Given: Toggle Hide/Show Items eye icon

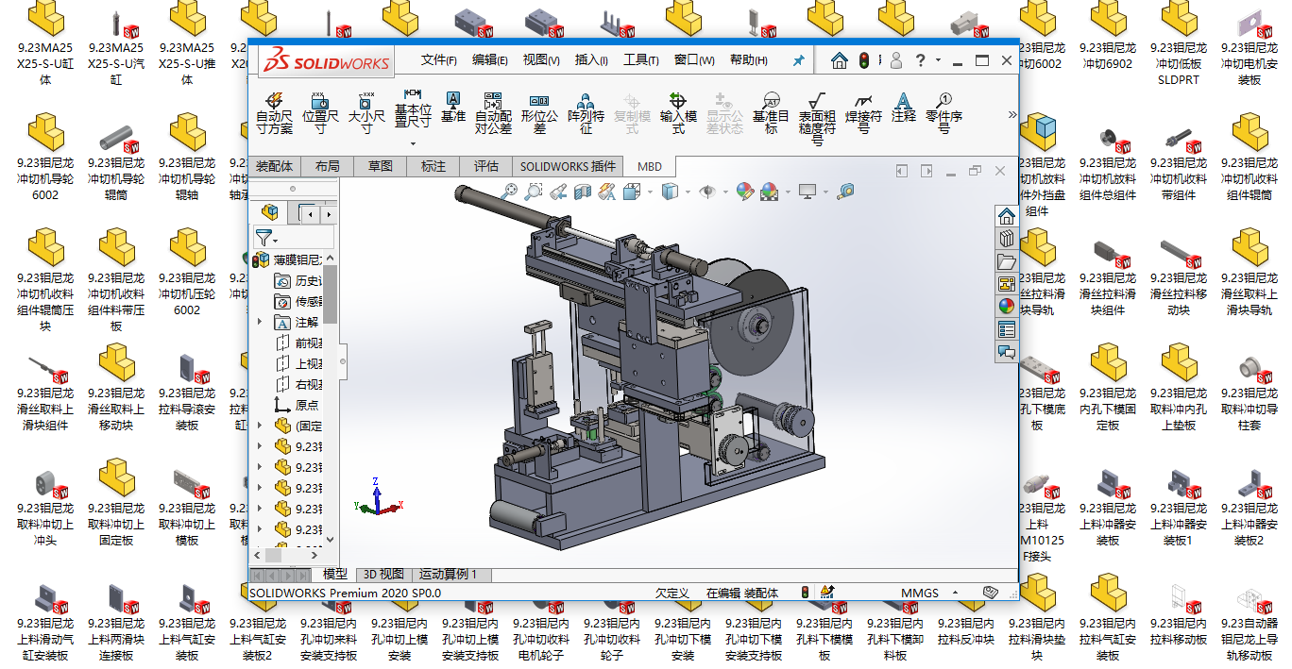Looking at the screenshot, I should point(707,192).
